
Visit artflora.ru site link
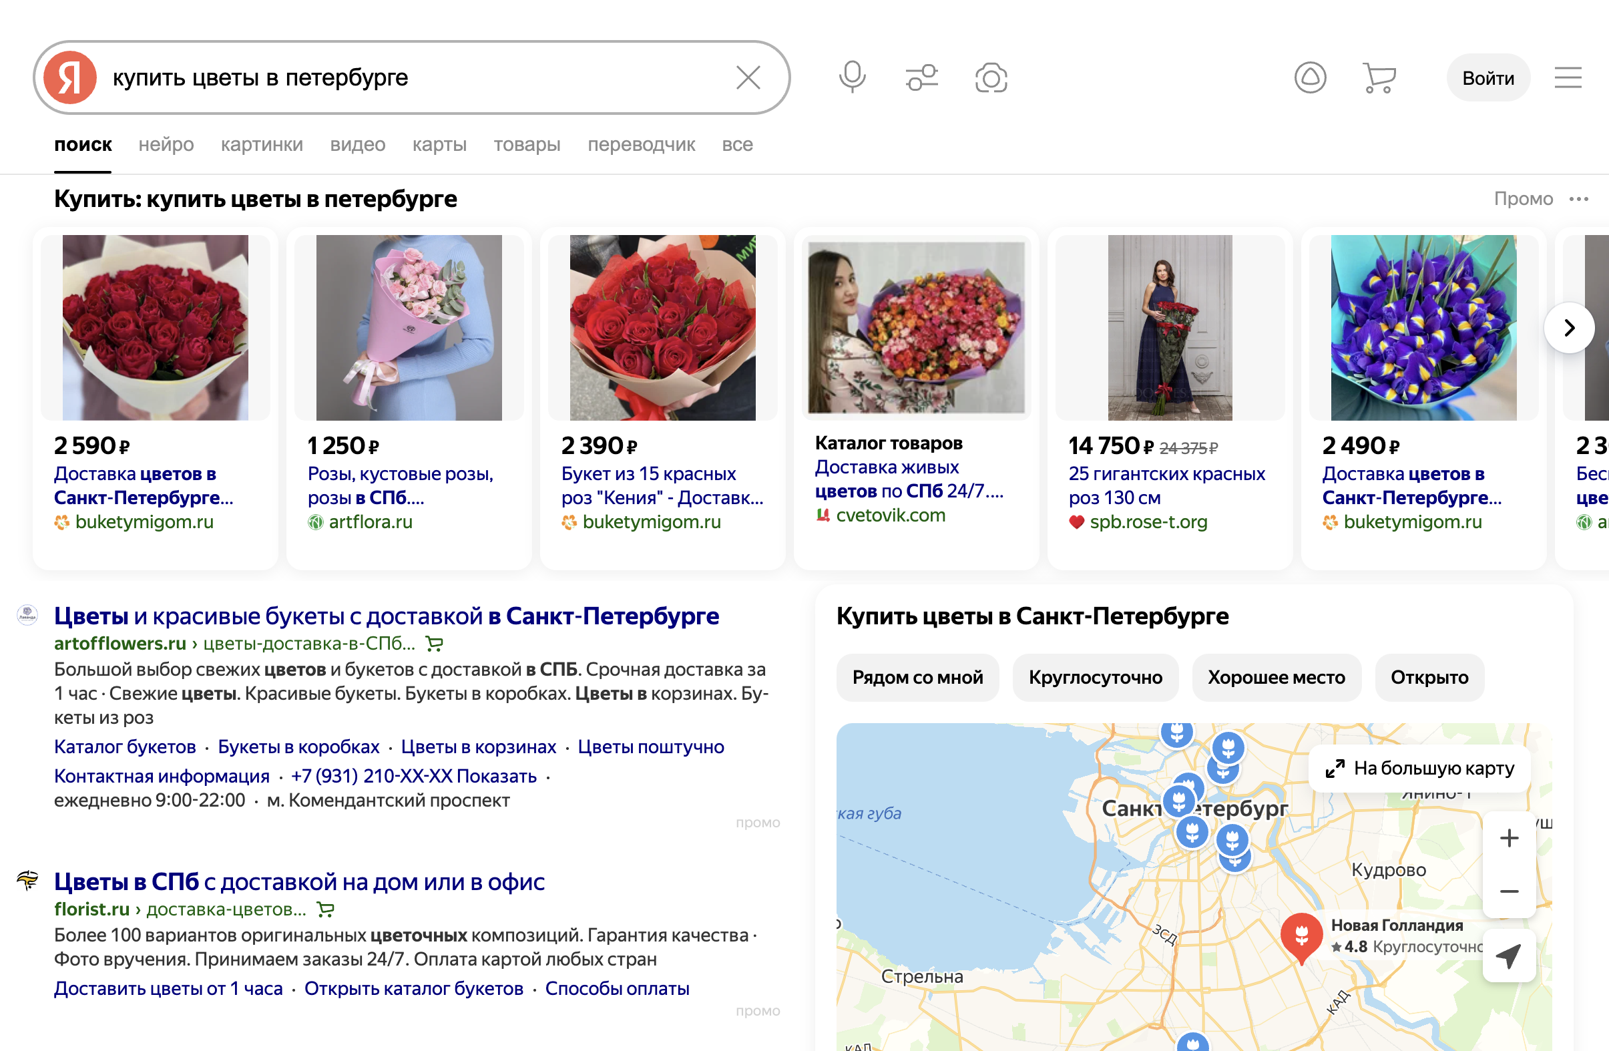coord(371,522)
